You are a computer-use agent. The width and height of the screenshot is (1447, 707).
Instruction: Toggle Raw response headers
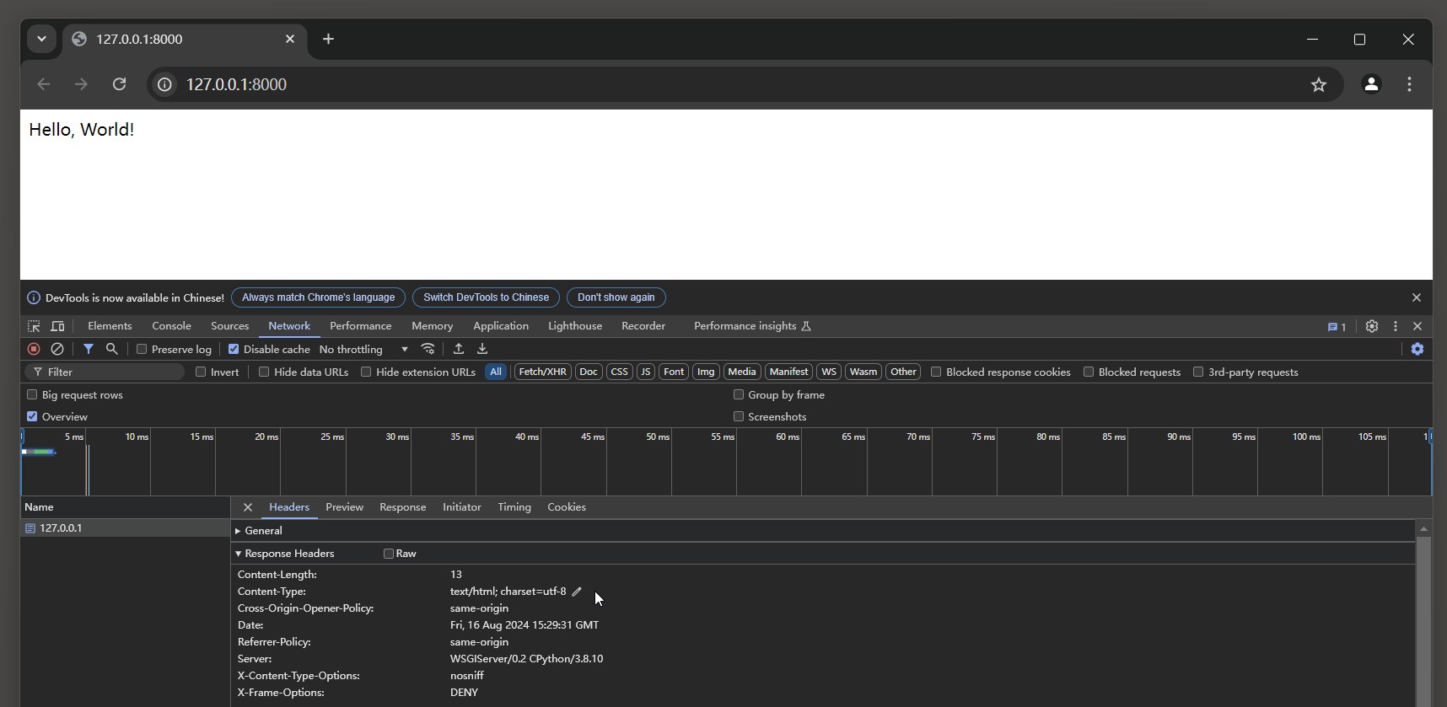389,554
